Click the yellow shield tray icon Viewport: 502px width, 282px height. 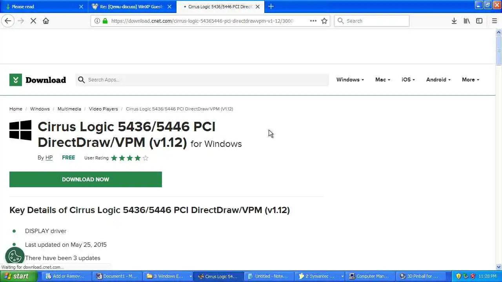(x=458, y=276)
